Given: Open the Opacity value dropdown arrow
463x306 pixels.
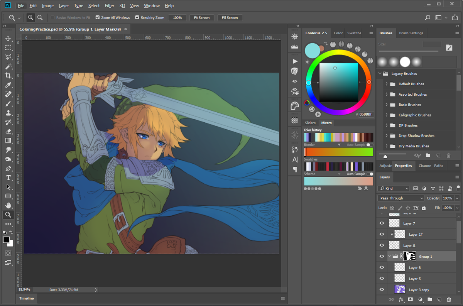Looking at the screenshot, I should tap(457, 198).
